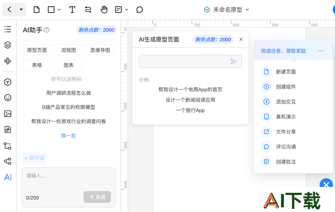Open the AI sidebar panel
The image size is (335, 212).
tap(8, 177)
